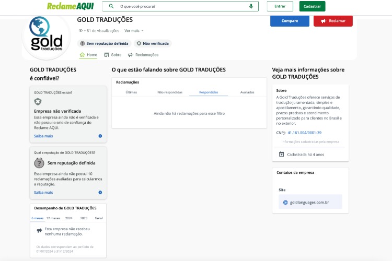Click the 'Sem reputação definida' badge
Image resolution: width=392 pixels, height=261 pixels.
pos(104,43)
